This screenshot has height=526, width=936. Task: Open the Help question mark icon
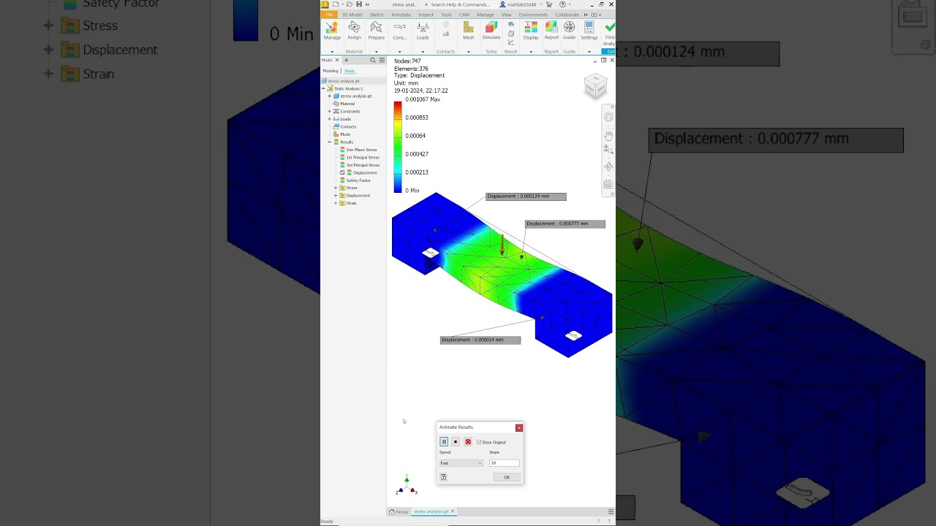562,4
